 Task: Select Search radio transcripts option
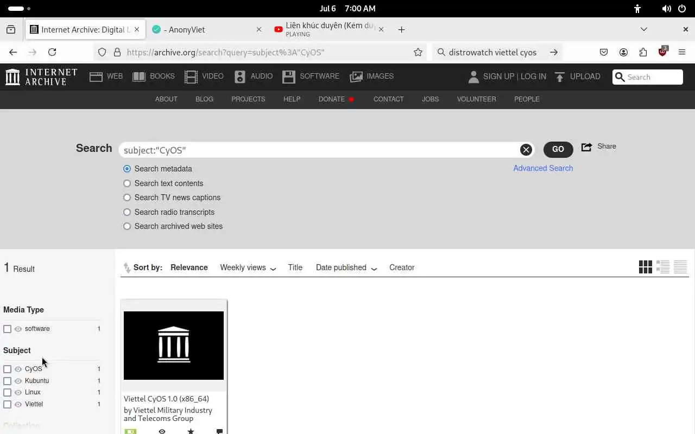pyautogui.click(x=127, y=212)
